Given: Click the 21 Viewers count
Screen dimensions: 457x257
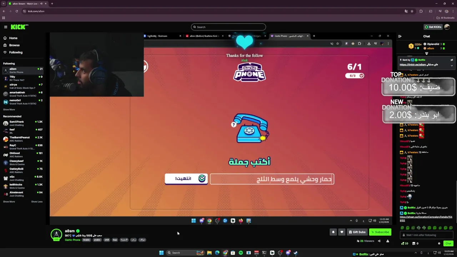Looking at the screenshot, I should 365,241.
